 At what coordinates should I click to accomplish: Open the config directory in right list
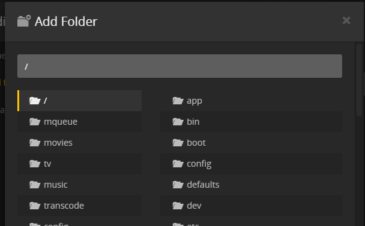click(251, 164)
